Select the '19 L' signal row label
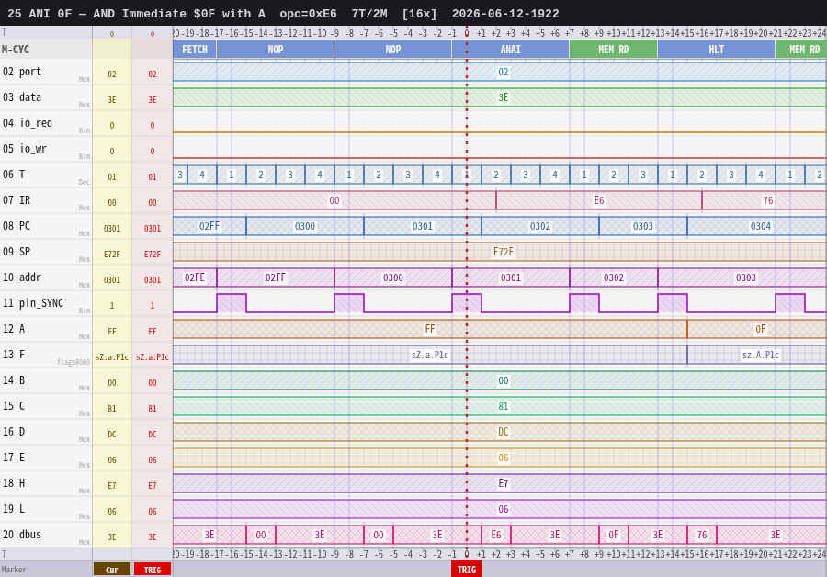 14,509
